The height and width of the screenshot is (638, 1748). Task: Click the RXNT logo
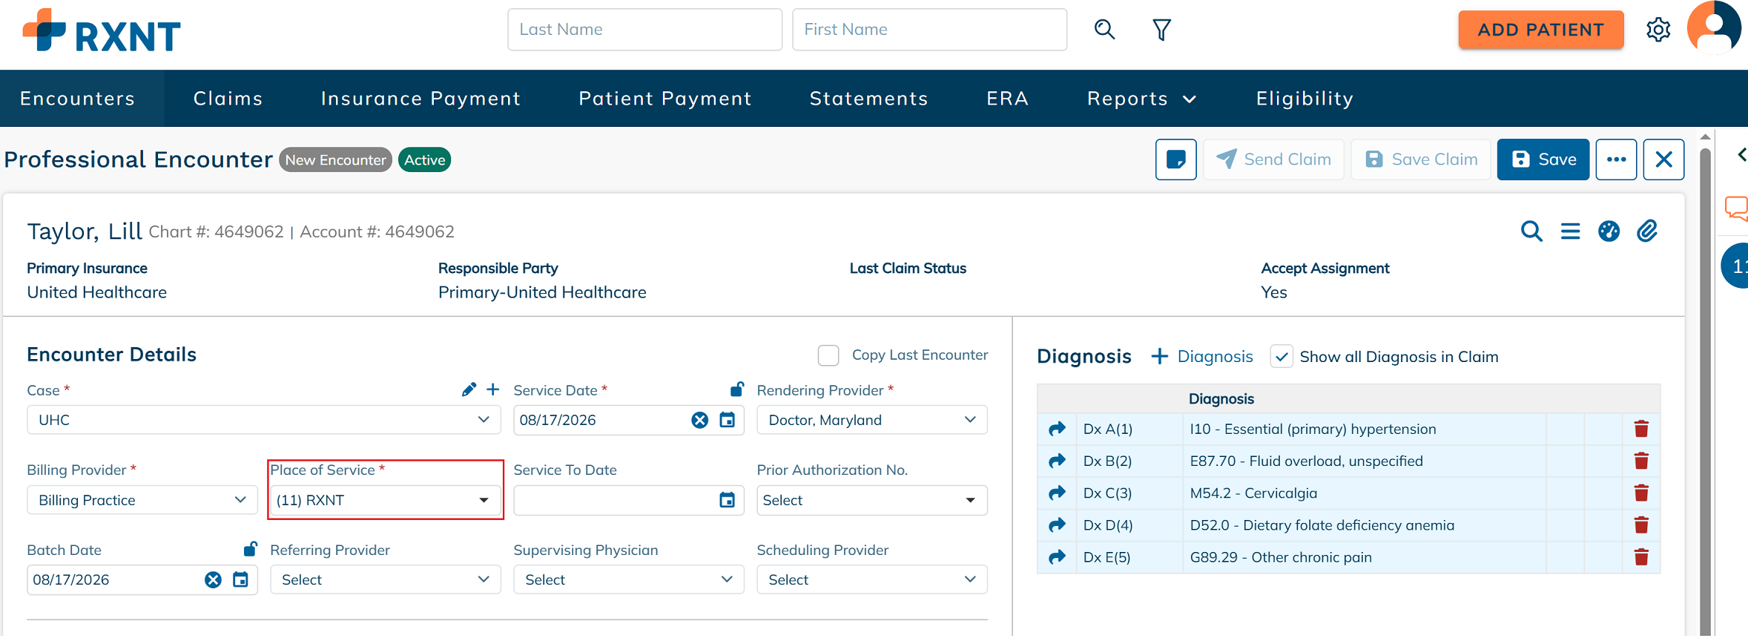(x=102, y=31)
